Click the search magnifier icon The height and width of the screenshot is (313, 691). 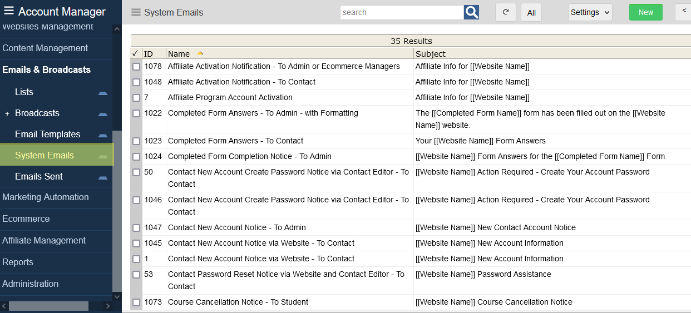pyautogui.click(x=471, y=12)
